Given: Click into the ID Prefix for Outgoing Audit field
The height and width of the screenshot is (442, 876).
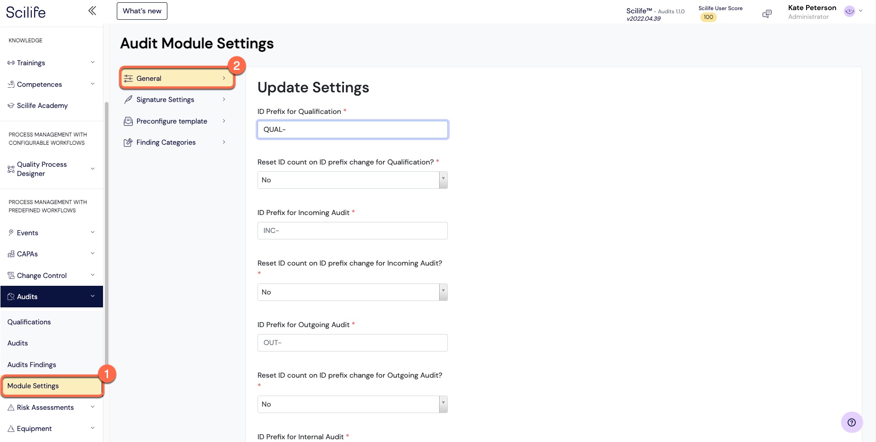Looking at the screenshot, I should (353, 343).
